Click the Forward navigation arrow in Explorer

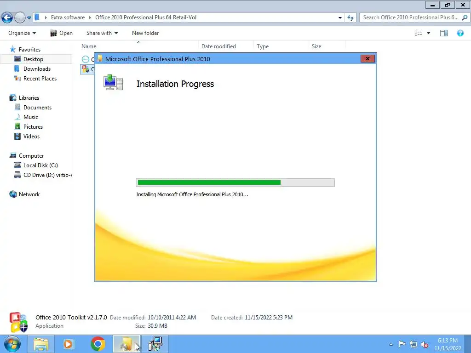(x=20, y=18)
